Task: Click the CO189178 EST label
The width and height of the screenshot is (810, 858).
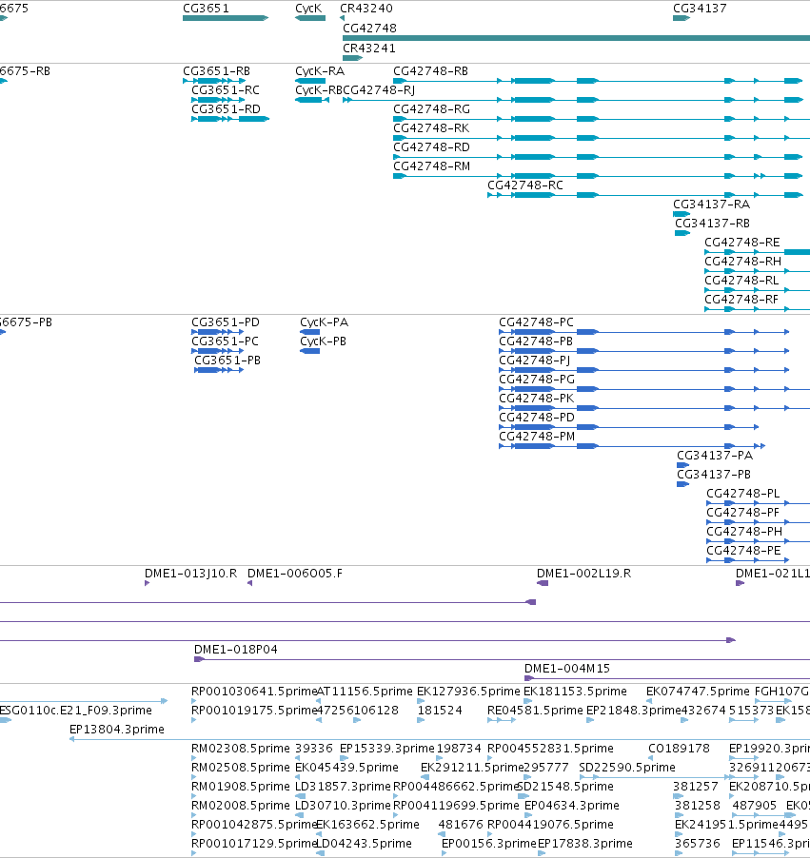Action: coord(679,749)
